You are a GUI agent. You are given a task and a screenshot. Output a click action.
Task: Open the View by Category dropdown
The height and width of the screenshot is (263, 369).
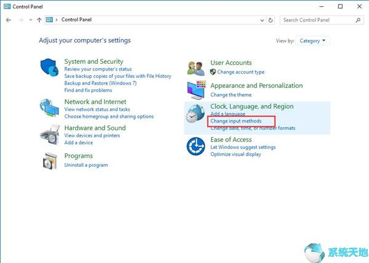[x=312, y=41]
